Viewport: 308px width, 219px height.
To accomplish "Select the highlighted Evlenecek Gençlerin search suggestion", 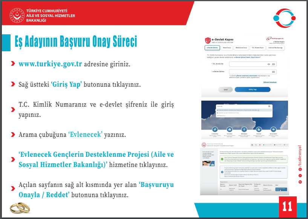I will 244,110.
